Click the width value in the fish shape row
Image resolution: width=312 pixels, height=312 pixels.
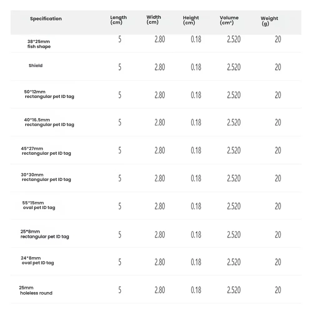click(x=160, y=39)
